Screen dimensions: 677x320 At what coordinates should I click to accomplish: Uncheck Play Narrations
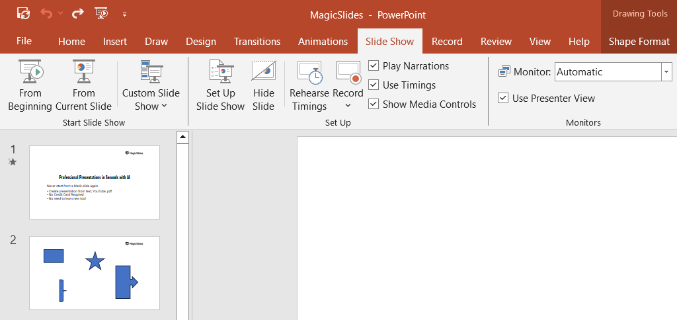click(374, 66)
